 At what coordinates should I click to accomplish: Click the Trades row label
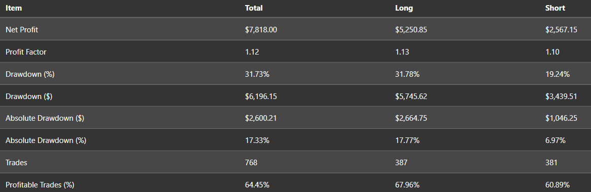click(x=16, y=163)
